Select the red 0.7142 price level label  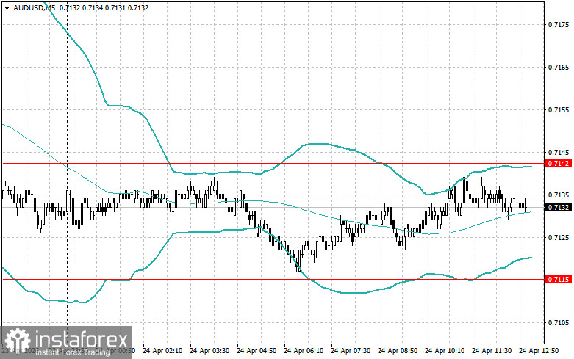[559, 164]
